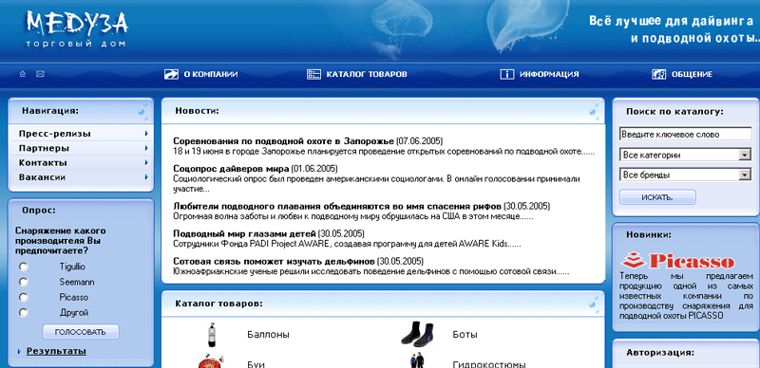This screenshot has height=368, width=760.
Task: Click the envelope mail icon
Action: (40, 74)
